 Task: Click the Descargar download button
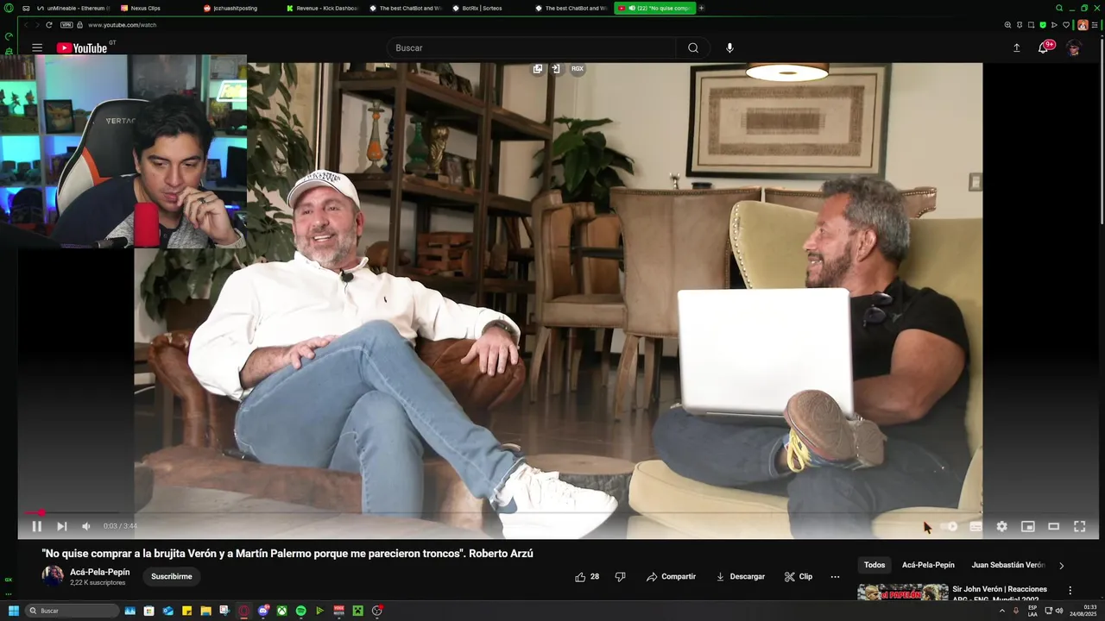(x=740, y=577)
